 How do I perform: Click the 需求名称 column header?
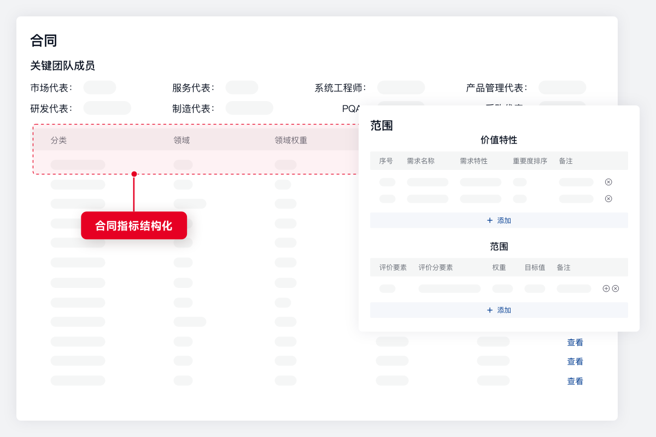420,161
